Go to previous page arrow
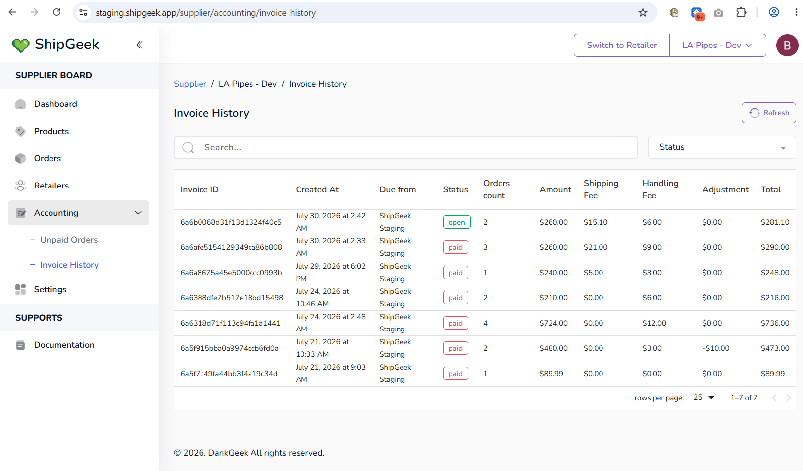Viewport: 803px width, 471px height. pos(774,398)
